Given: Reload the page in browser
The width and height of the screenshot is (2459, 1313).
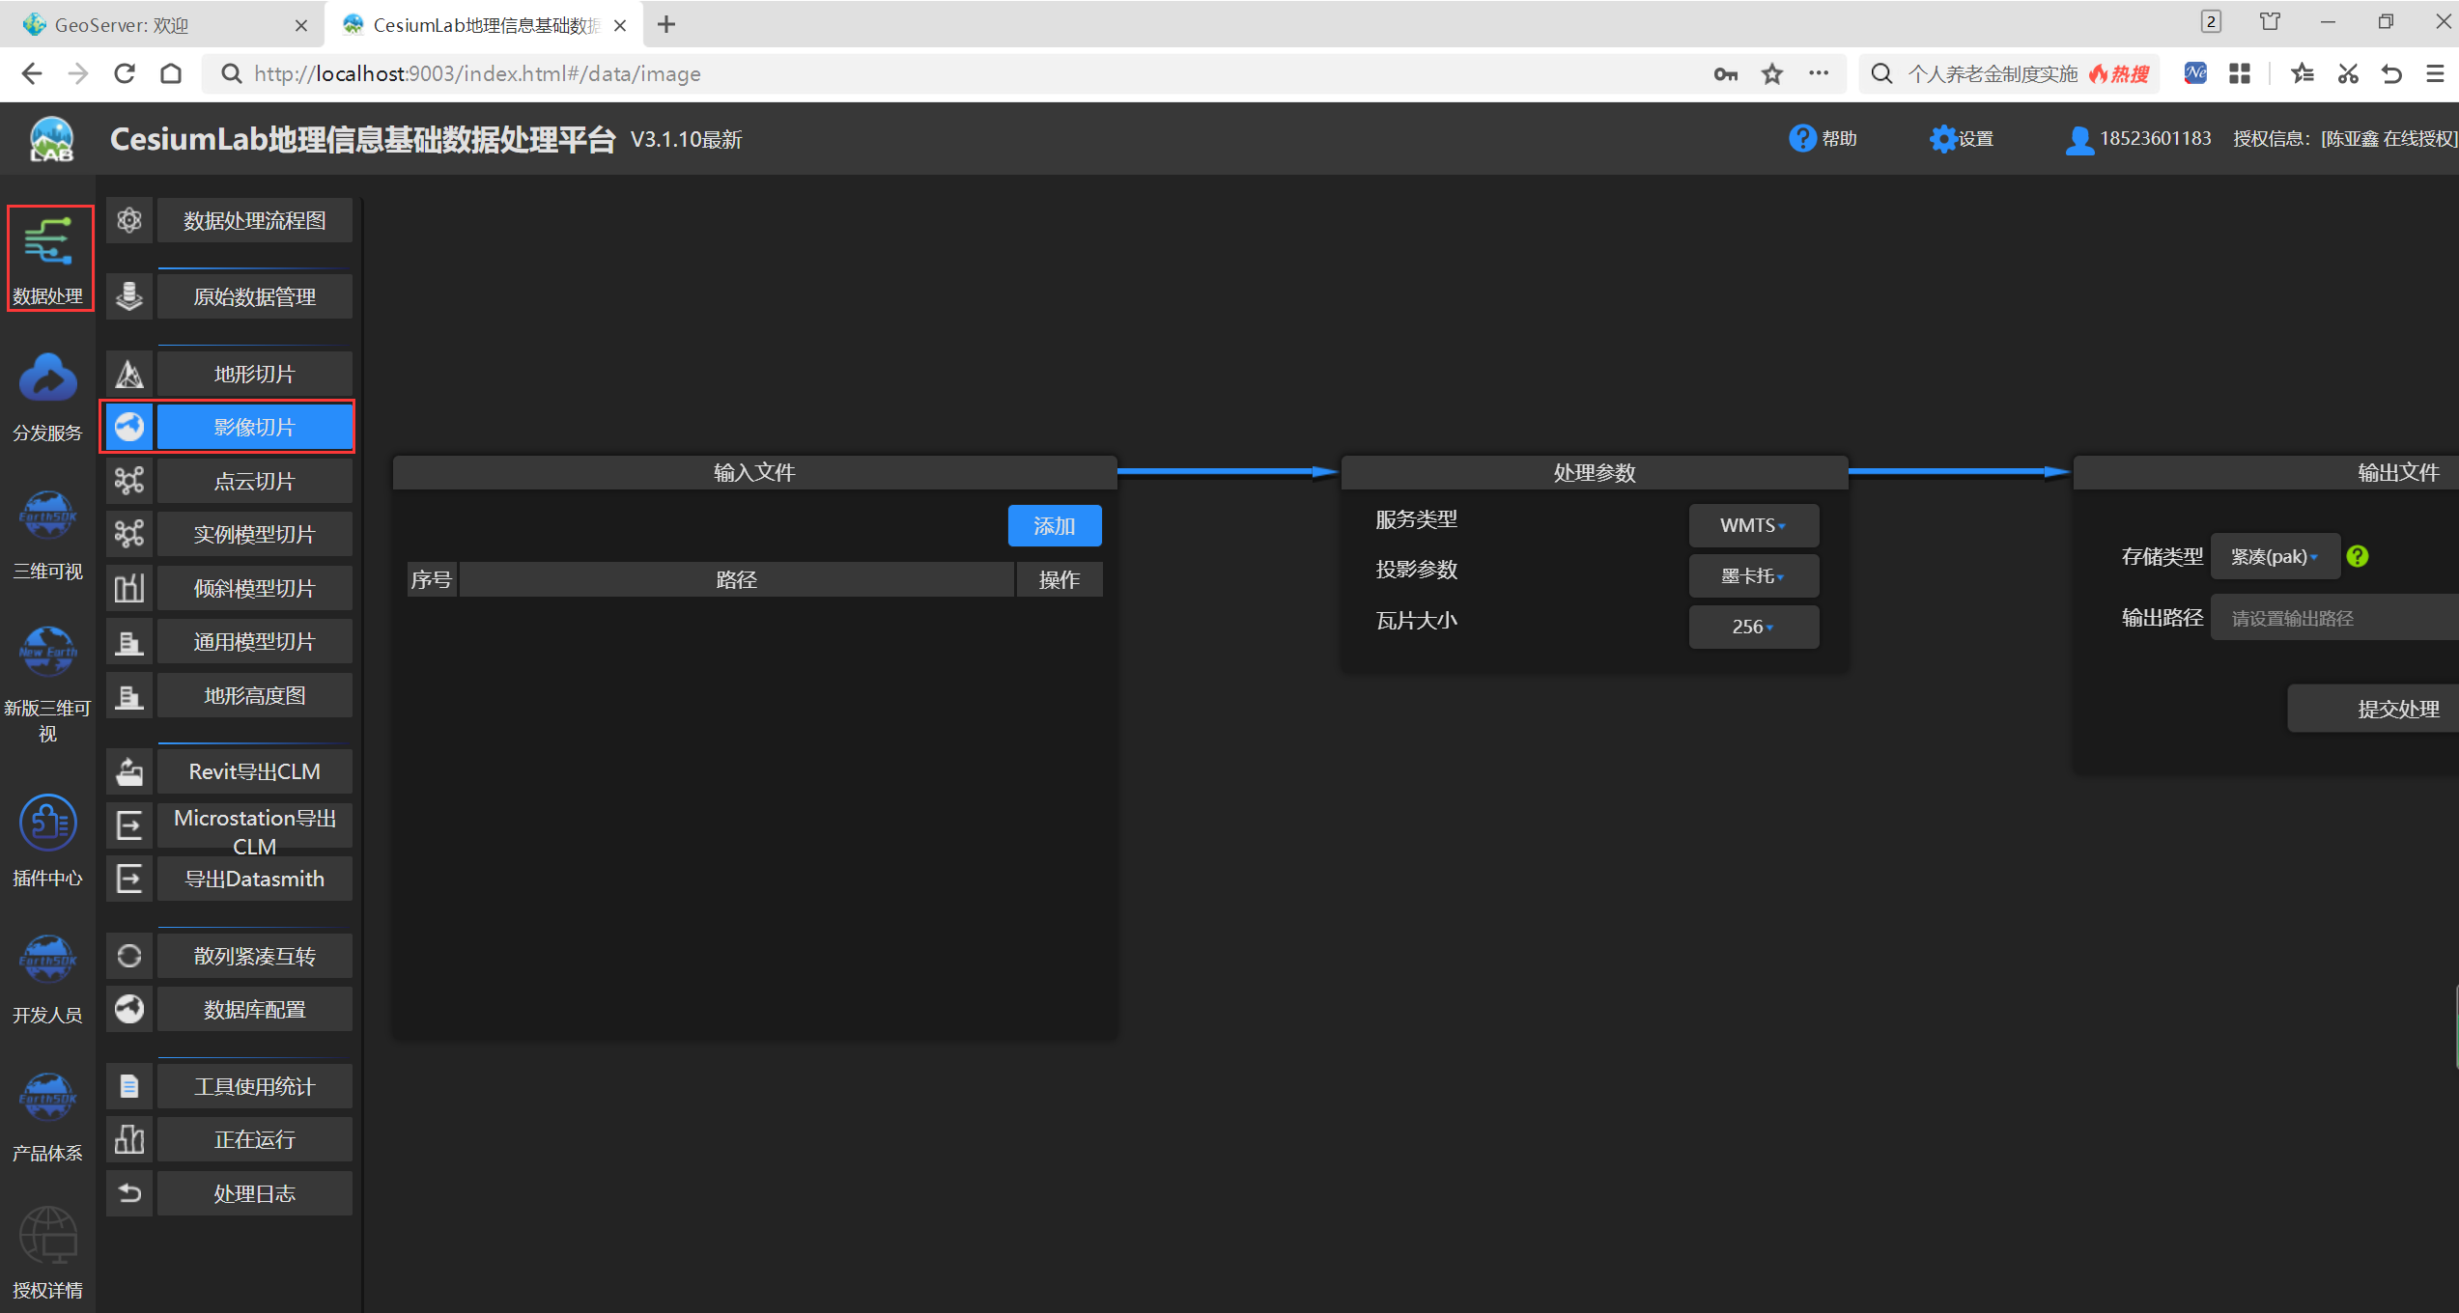Looking at the screenshot, I should point(125,74).
